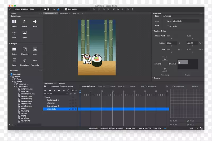
Task: Select background.png in the resources tree
Action: tap(26, 89)
